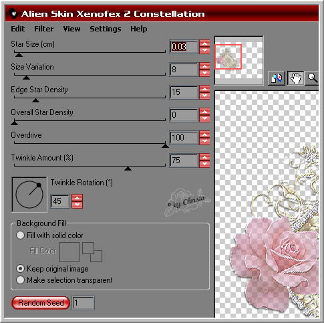Click the Twinkle Rotation angle dial
Viewport: 324px width, 323px height.
click(x=29, y=195)
